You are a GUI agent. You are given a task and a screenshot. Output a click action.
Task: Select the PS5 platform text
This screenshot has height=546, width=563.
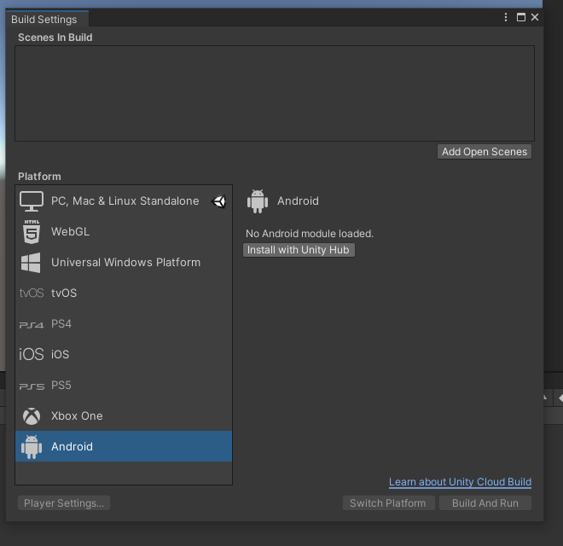click(x=61, y=386)
